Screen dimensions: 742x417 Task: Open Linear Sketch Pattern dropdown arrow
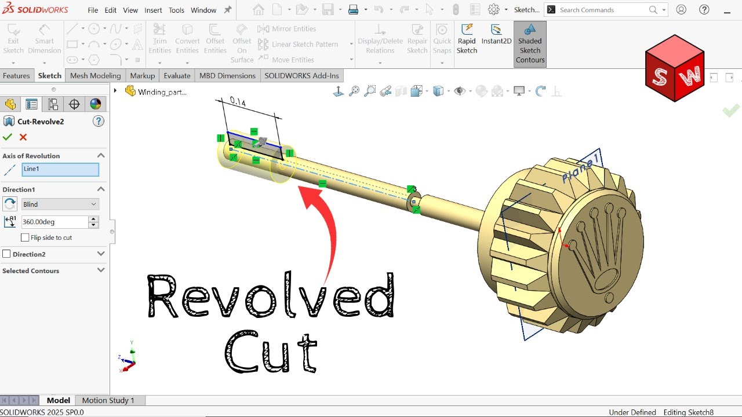click(351, 44)
